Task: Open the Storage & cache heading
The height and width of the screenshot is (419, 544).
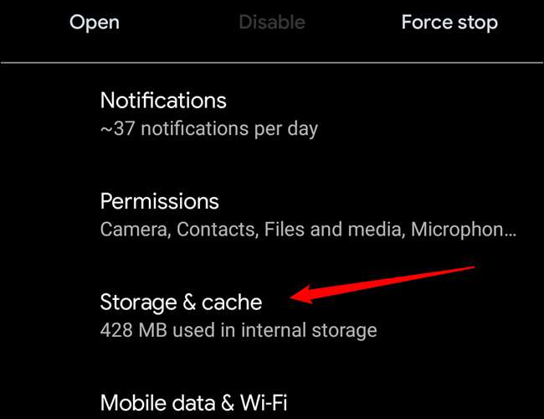Action: point(181,302)
